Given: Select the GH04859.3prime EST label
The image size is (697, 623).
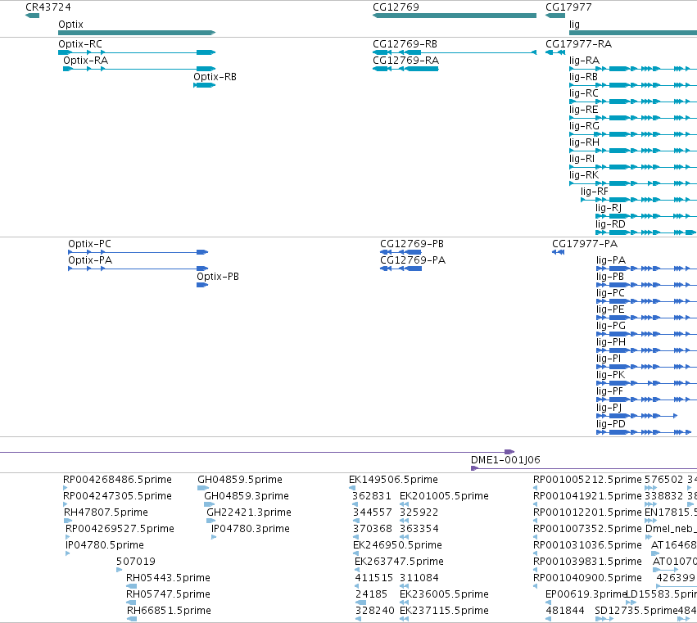Looking at the screenshot, I should click(x=247, y=496).
